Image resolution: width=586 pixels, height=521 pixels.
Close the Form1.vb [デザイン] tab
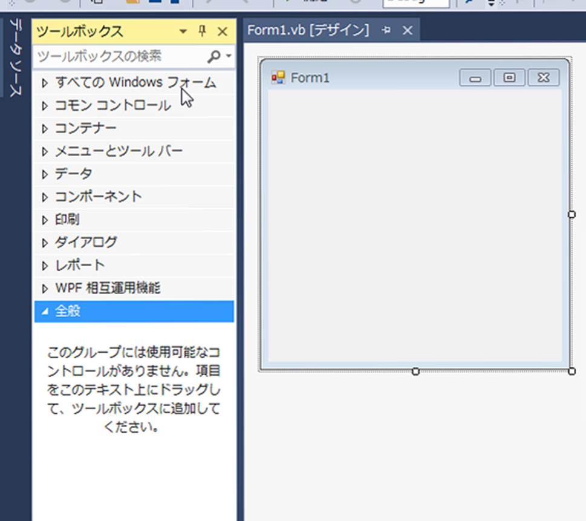pos(408,30)
